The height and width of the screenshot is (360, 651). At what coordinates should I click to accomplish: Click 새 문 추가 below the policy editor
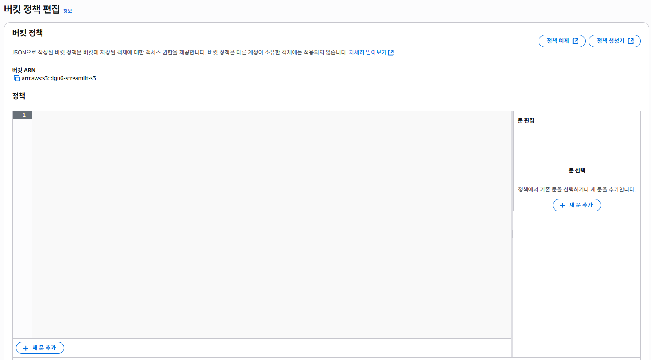click(x=40, y=348)
